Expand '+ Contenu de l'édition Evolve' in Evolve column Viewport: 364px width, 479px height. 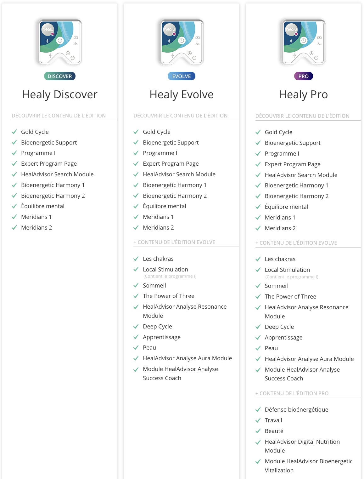coord(174,242)
